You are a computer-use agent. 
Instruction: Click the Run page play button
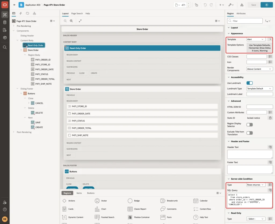(267, 5)
